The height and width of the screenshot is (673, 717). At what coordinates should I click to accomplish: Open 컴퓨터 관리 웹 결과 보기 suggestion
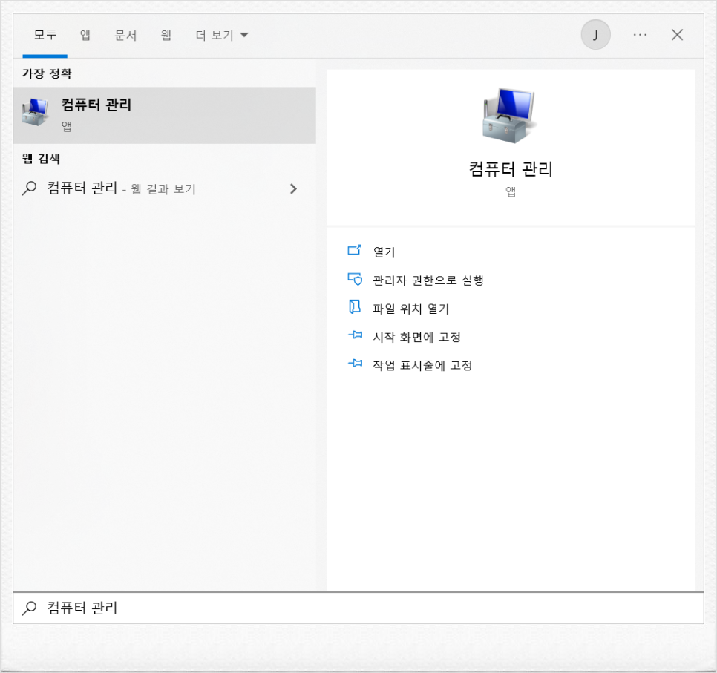tap(165, 188)
